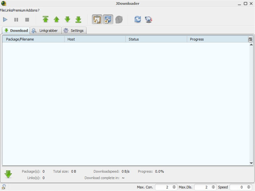Adjust the Max.Dls. spinner arrows
This screenshot has height=191, width=255.
214,187
